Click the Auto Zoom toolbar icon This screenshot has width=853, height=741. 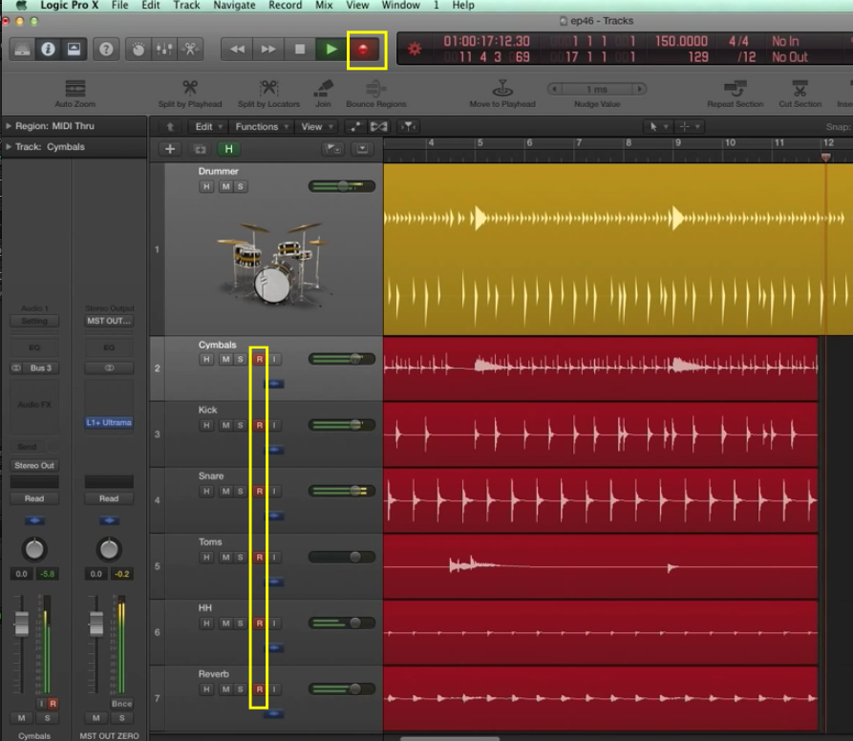[x=75, y=88]
